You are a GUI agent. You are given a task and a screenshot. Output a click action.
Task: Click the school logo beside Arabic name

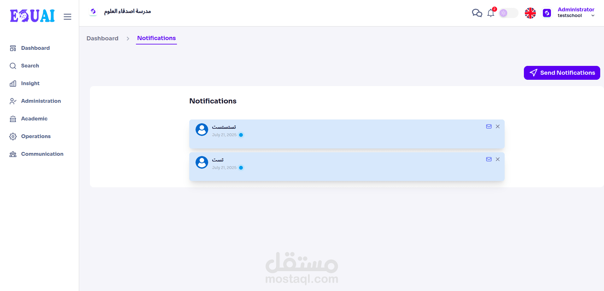click(x=93, y=12)
